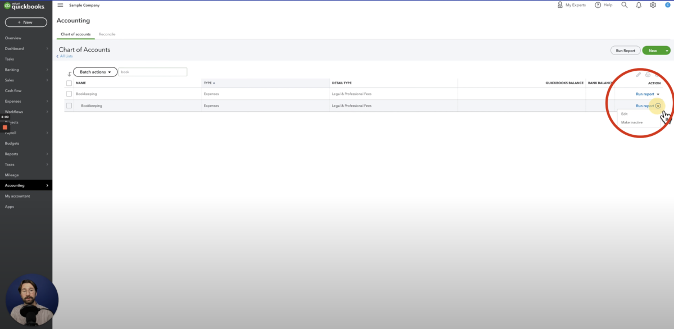Click the account search field containing 'book'
This screenshot has height=329, width=674.
pyautogui.click(x=153, y=72)
